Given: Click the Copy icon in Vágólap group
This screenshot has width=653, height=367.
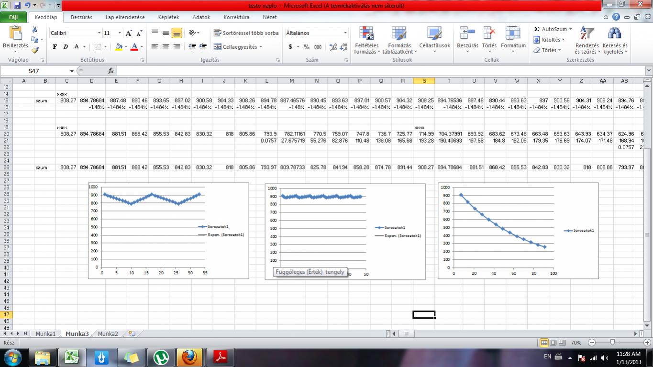Looking at the screenshot, I should [x=34, y=40].
